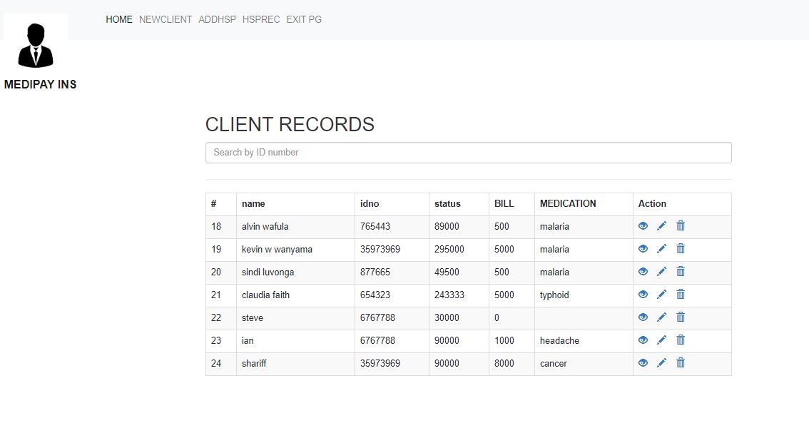
Task: Click the businessman logo image
Action: click(x=35, y=46)
